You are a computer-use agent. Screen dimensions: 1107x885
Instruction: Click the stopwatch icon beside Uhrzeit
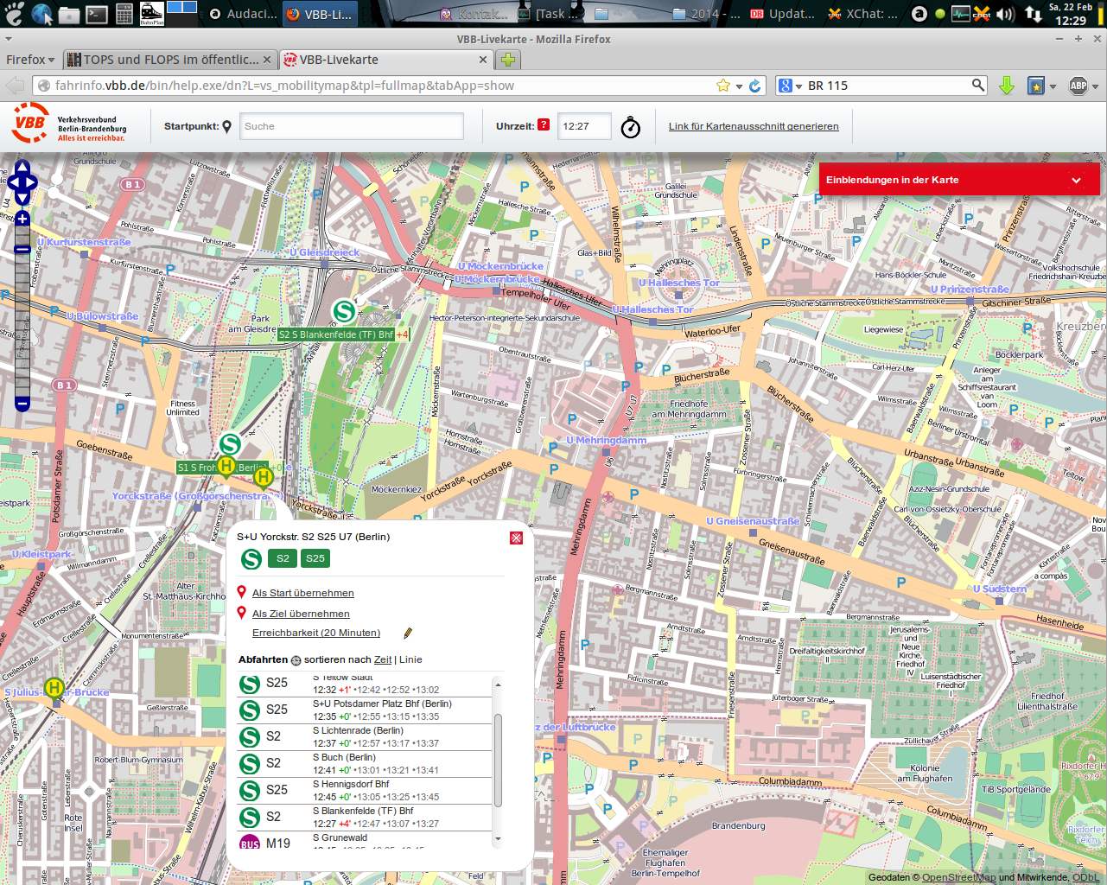click(x=631, y=127)
